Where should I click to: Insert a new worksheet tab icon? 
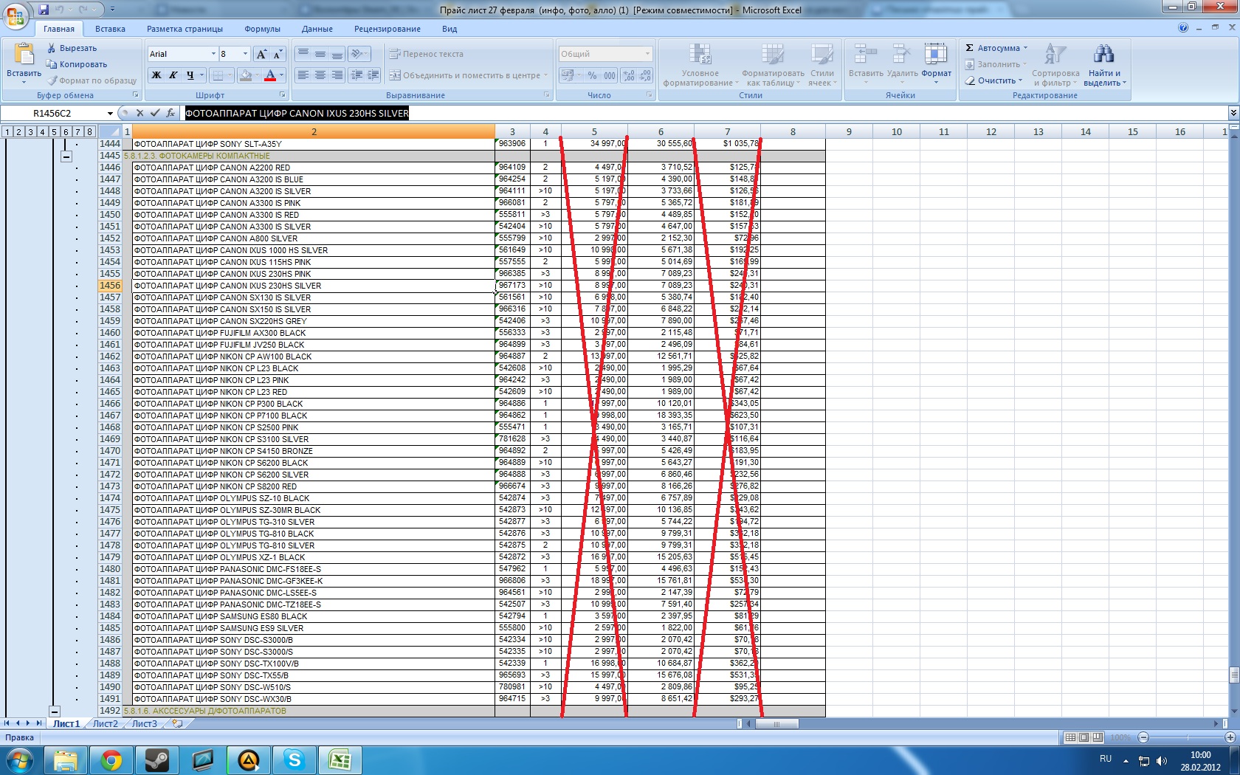click(x=177, y=723)
